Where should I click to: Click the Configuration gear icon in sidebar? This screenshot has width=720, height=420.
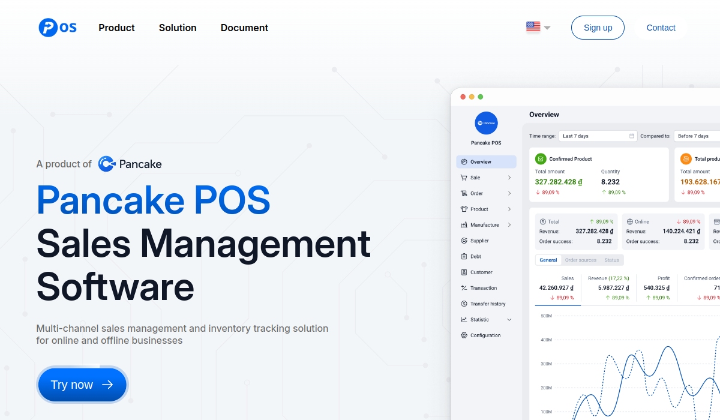click(x=464, y=335)
